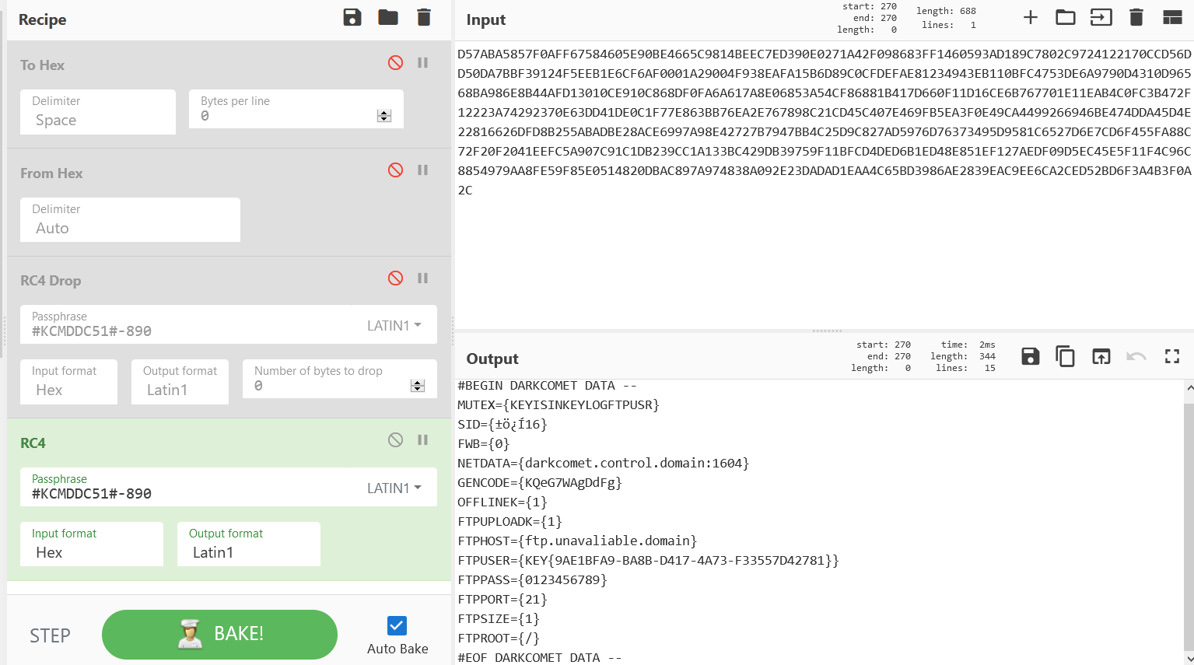Save the current recipe
This screenshot has height=665, width=1194.
(352, 18)
